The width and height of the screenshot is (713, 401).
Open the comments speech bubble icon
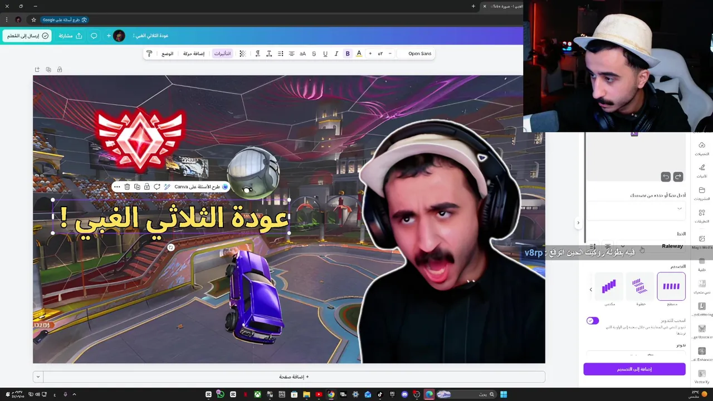(94, 36)
